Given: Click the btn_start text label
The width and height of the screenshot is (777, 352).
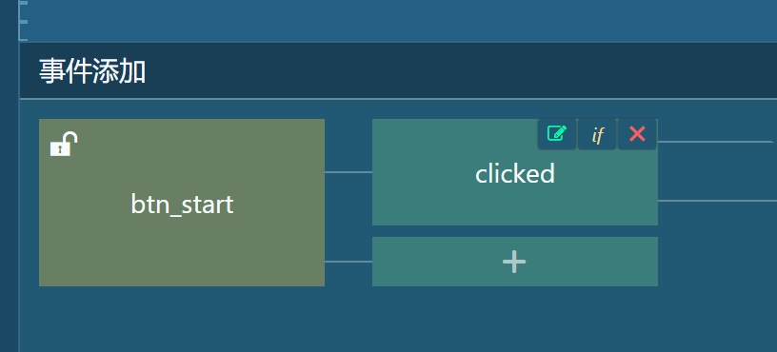Looking at the screenshot, I should (x=182, y=205).
